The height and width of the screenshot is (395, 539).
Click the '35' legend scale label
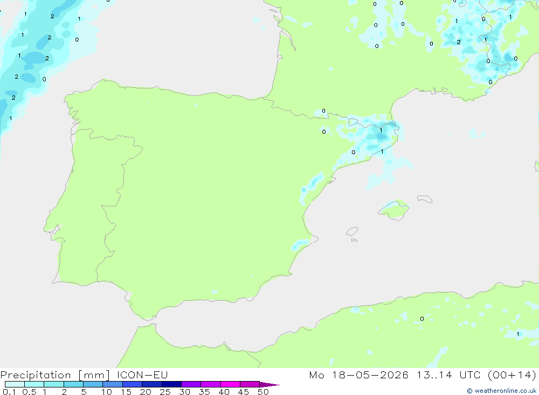point(204,392)
